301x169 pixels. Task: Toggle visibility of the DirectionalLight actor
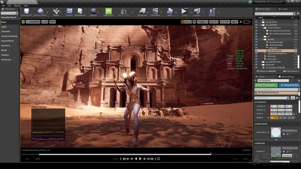pyautogui.click(x=256, y=42)
